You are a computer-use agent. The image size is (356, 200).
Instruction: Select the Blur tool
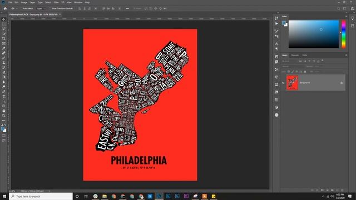pos(4,82)
